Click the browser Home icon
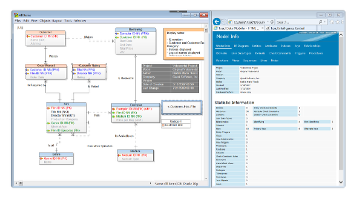 (x=332, y=22)
